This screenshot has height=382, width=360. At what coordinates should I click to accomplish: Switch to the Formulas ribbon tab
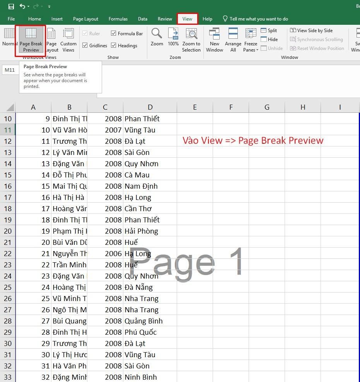118,19
